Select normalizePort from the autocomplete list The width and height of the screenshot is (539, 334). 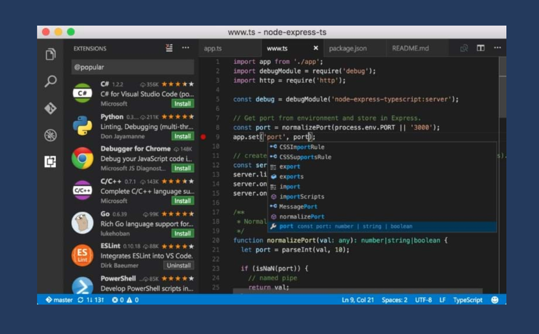click(x=302, y=216)
